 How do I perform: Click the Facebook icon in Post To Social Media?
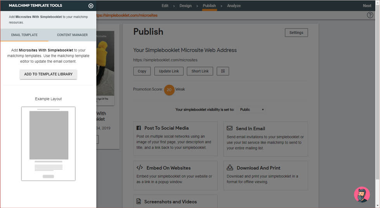(x=139, y=128)
